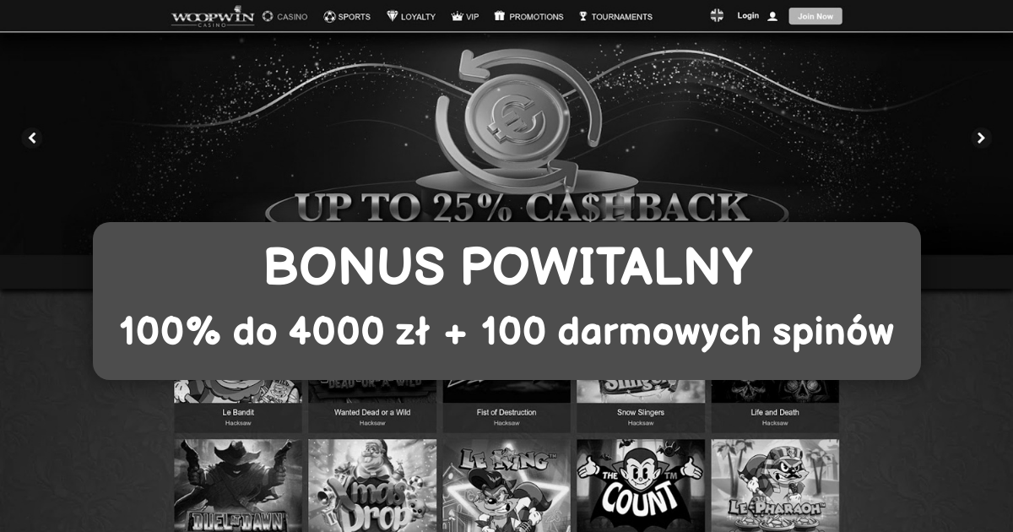Click the WoopWin Casino logo
1013x532 pixels.
point(212,16)
